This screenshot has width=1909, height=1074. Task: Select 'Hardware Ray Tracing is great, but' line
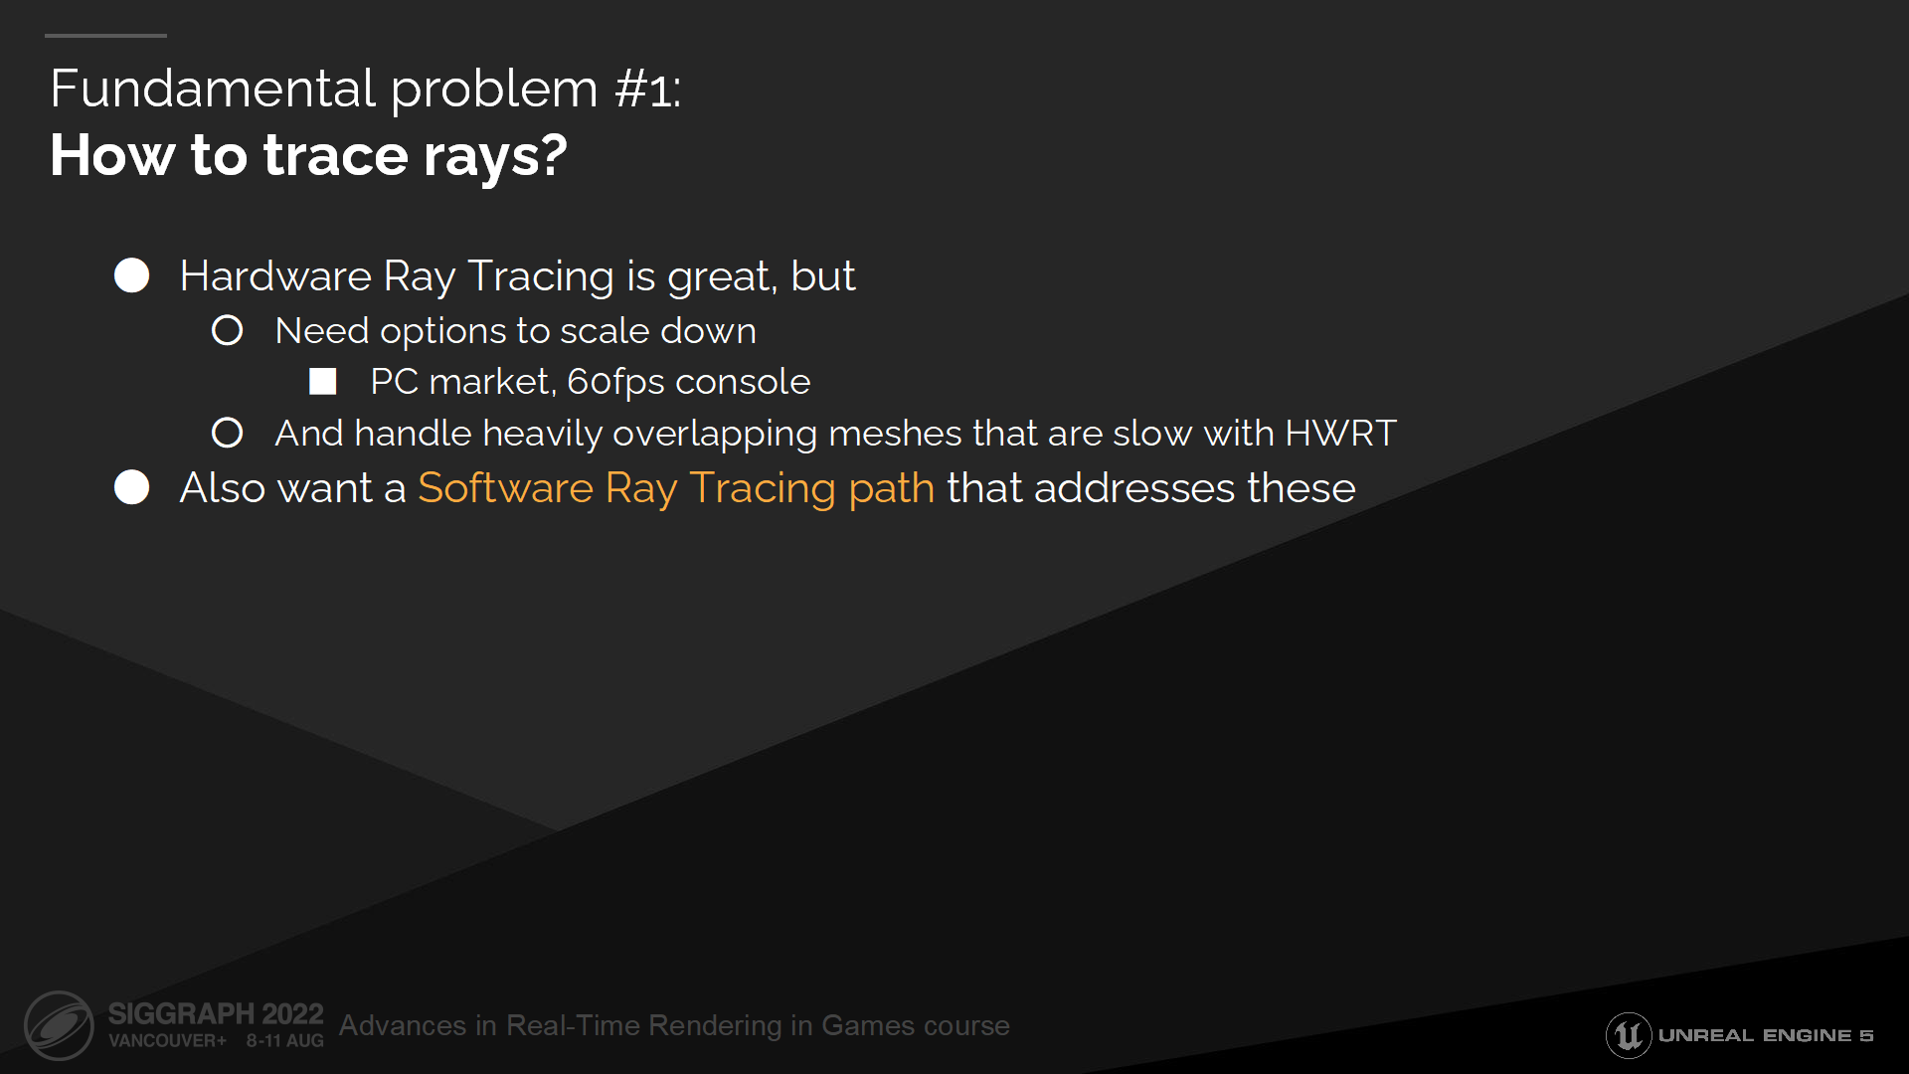pyautogui.click(x=517, y=276)
